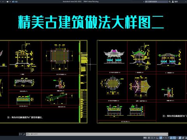
Task: Select the left bench detail on right sheet bottom
Action: (114, 111)
